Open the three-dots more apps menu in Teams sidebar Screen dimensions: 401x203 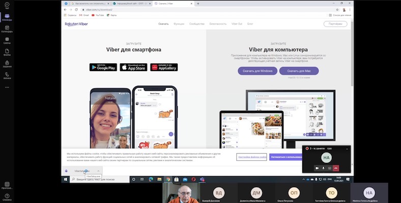click(x=7, y=87)
